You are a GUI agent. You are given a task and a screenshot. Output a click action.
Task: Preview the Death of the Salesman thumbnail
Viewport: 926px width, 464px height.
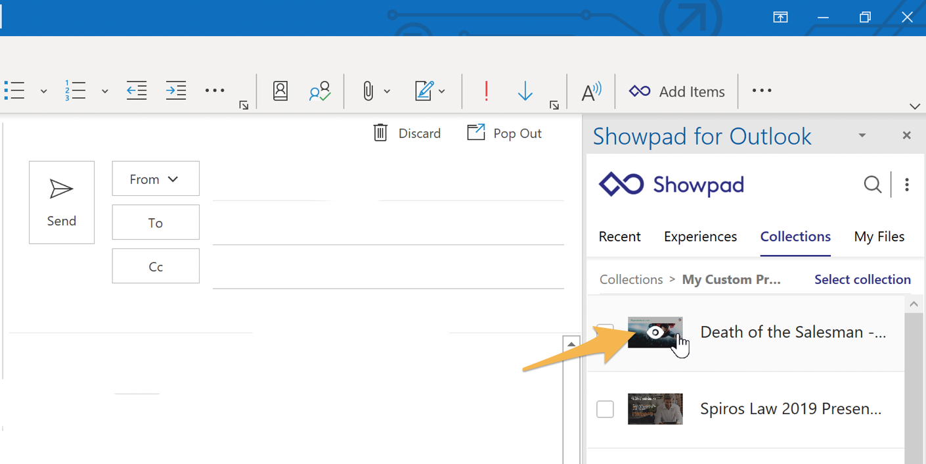655,333
